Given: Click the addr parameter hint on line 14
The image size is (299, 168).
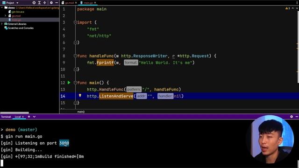Looking at the screenshot, I should pos(141,96).
